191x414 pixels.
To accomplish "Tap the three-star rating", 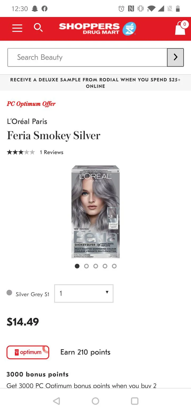I will pyautogui.click(x=21, y=152).
